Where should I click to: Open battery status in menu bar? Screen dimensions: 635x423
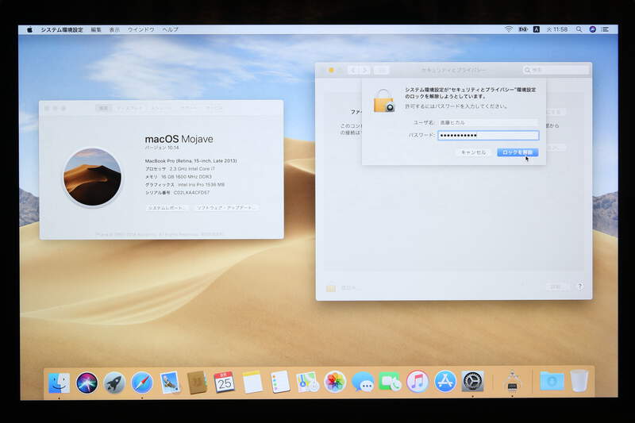(x=523, y=29)
